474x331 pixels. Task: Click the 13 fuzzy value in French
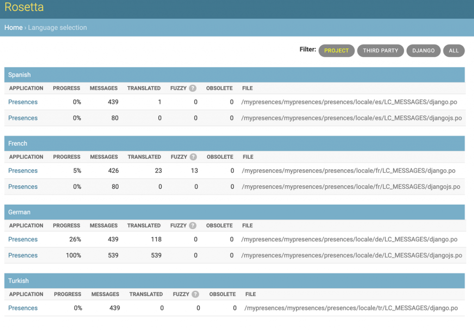tap(194, 171)
